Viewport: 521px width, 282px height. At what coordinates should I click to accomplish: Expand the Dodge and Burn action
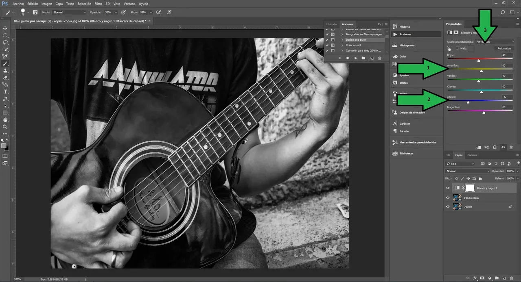click(x=342, y=40)
